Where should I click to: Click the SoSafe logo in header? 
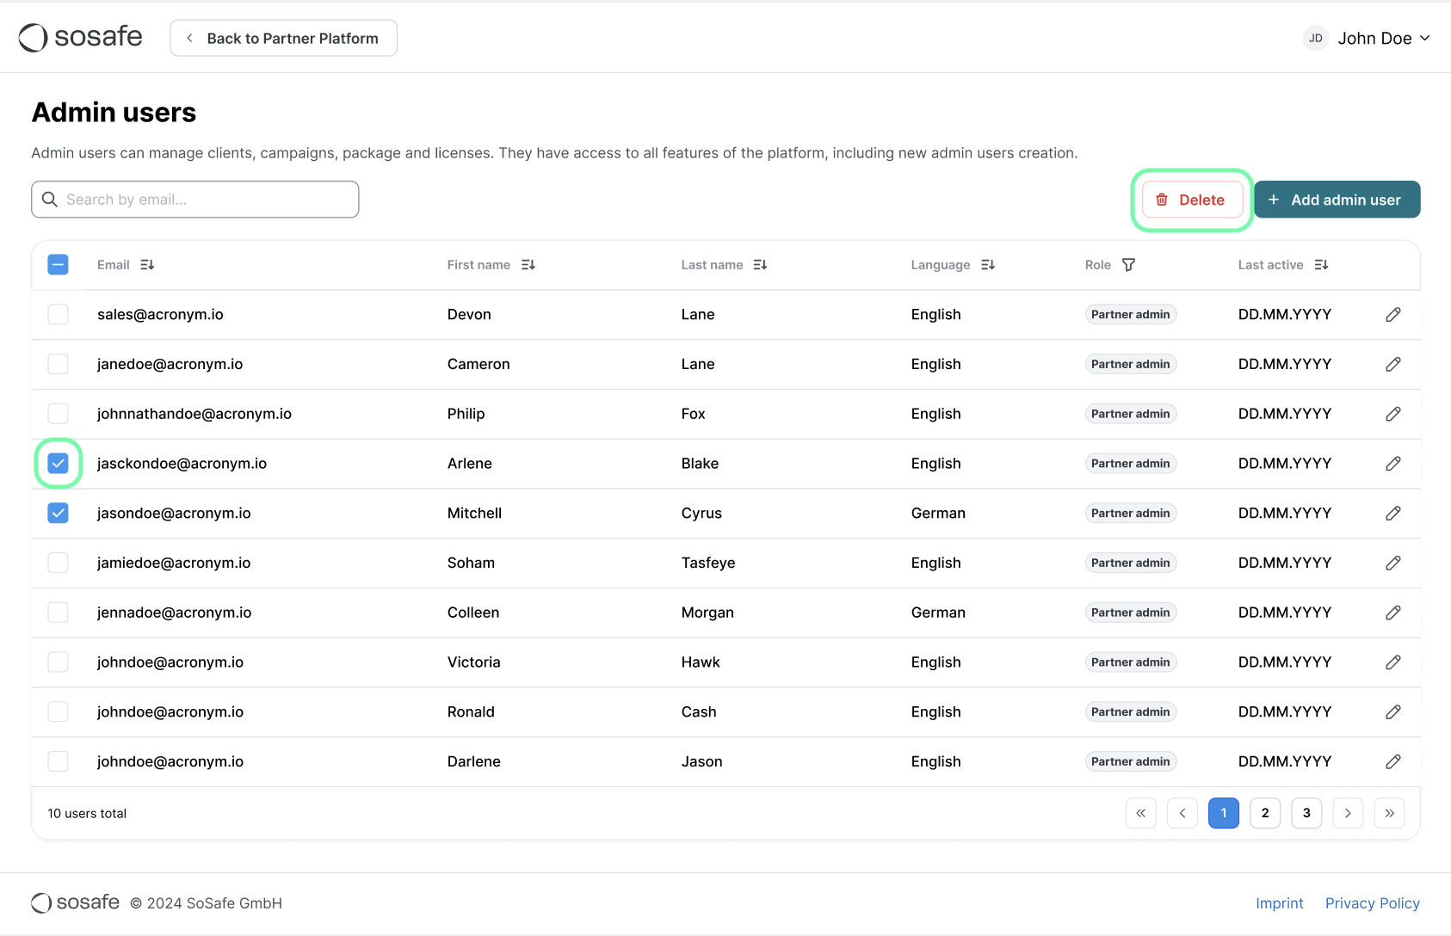pyautogui.click(x=81, y=37)
